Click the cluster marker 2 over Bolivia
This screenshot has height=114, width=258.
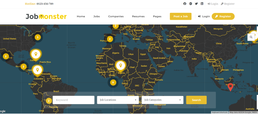(49, 101)
